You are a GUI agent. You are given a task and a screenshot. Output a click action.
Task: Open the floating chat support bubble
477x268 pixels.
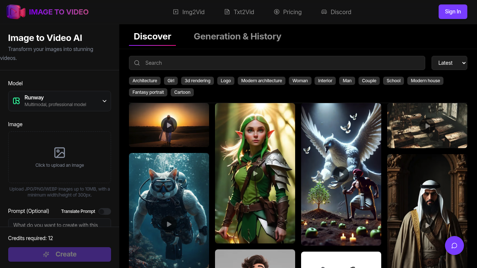click(x=454, y=246)
